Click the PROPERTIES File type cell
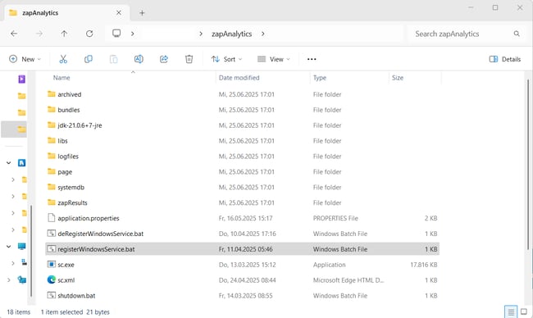Viewport: 533px width, 318px height. [335, 218]
